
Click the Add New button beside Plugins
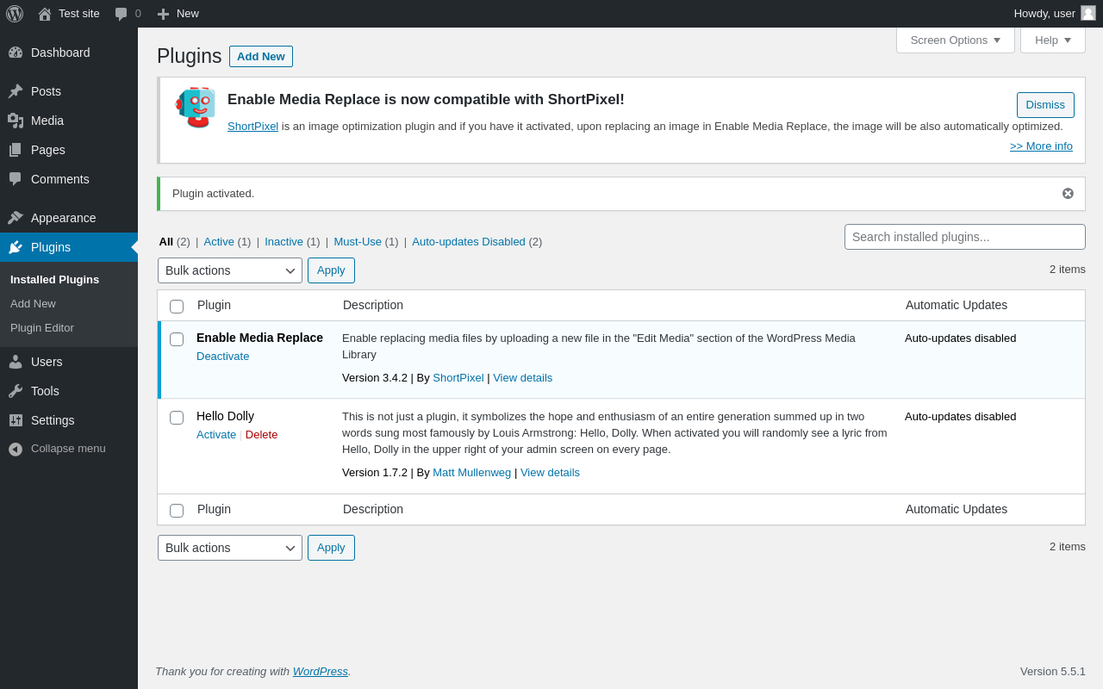(260, 57)
